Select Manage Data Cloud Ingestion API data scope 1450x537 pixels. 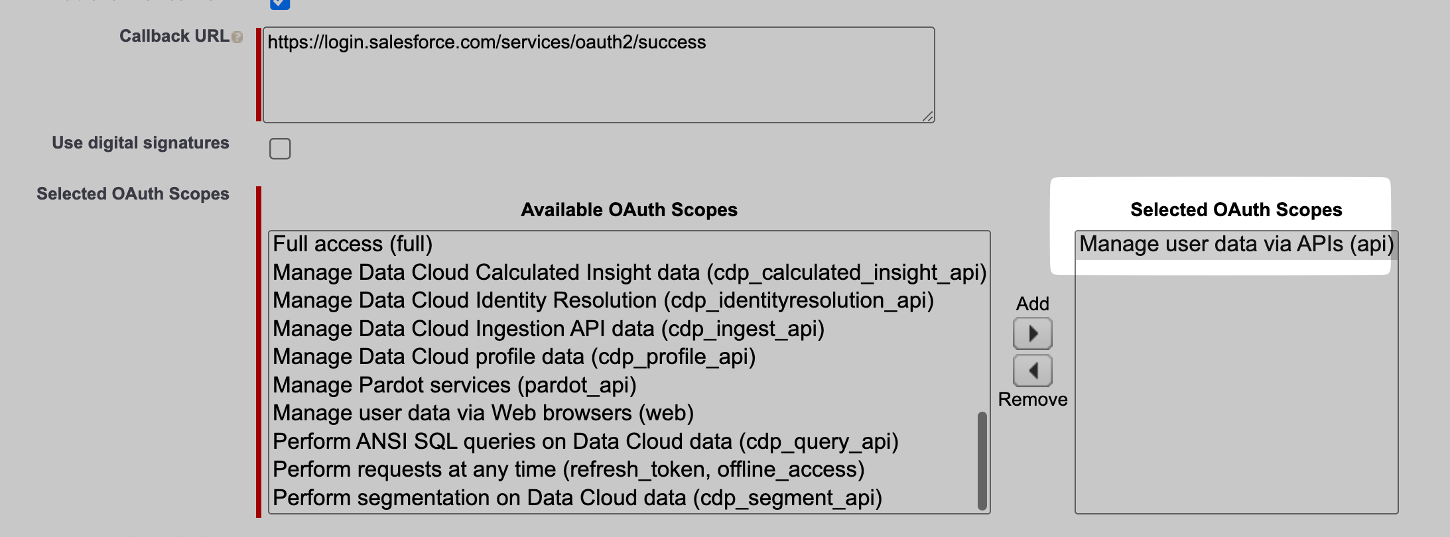point(548,329)
